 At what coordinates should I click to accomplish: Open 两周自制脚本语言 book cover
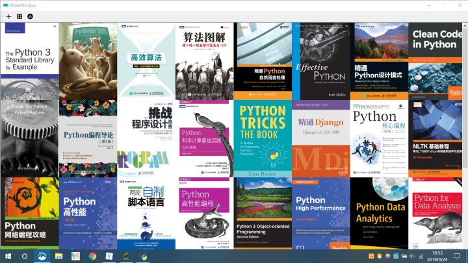(146, 214)
